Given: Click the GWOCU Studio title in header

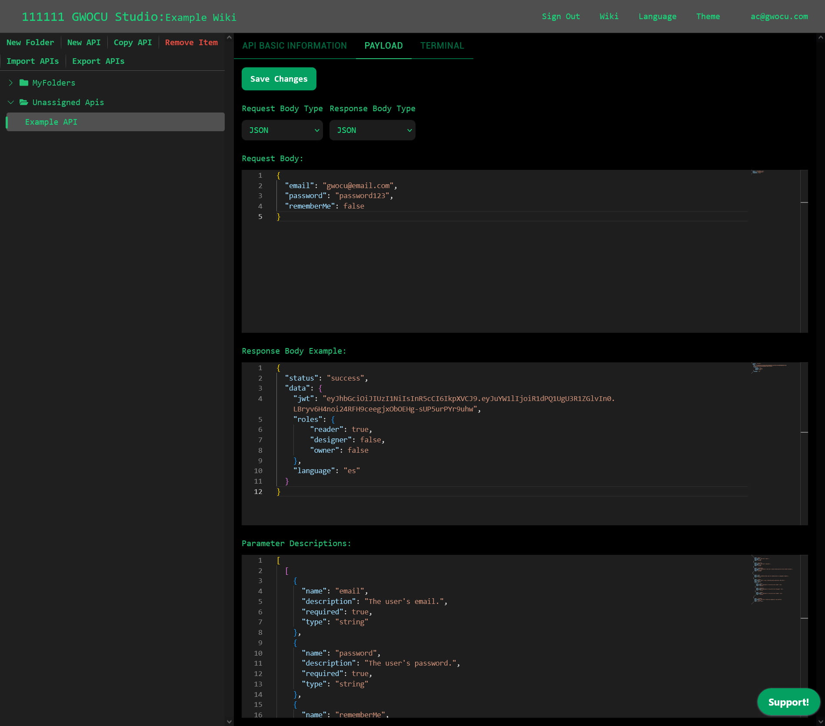Looking at the screenshot, I should 93,17.
